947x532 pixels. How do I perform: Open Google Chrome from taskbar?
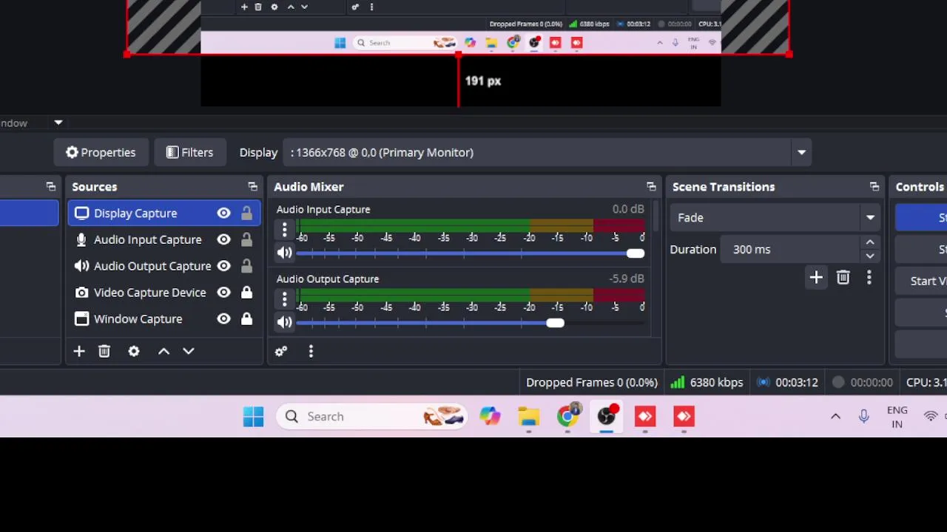pos(567,417)
